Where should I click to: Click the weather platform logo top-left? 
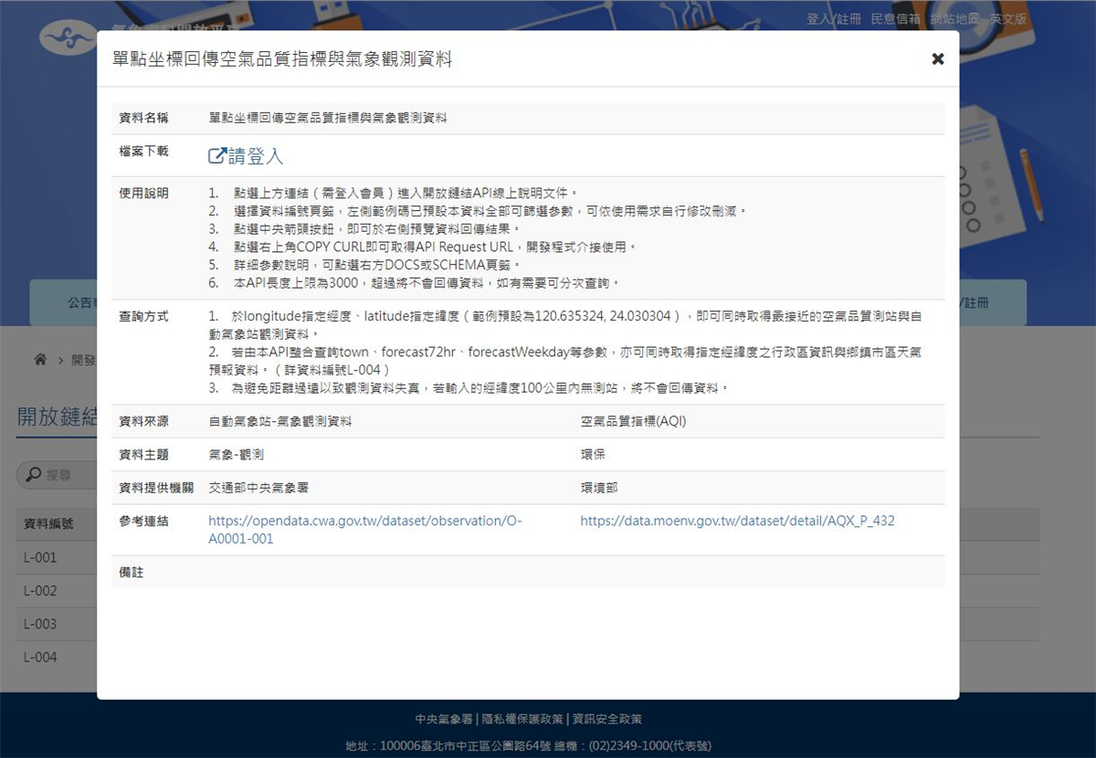click(x=68, y=38)
